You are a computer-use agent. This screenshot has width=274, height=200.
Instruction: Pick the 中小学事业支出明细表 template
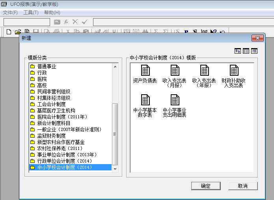click(x=175, y=100)
